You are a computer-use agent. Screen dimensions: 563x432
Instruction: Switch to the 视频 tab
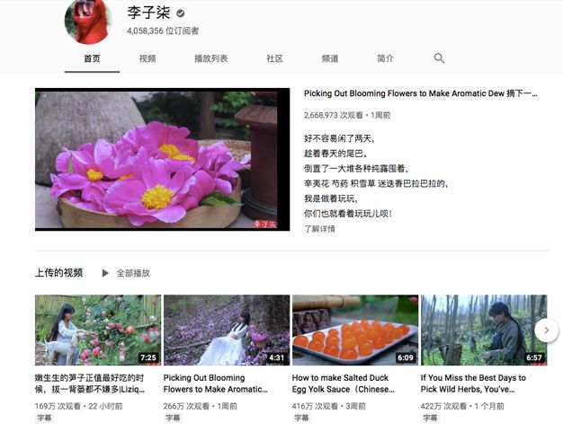(x=147, y=58)
